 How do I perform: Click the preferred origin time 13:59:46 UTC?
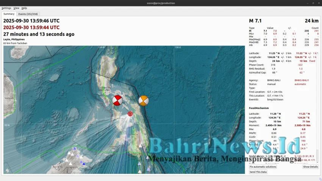point(31,21)
